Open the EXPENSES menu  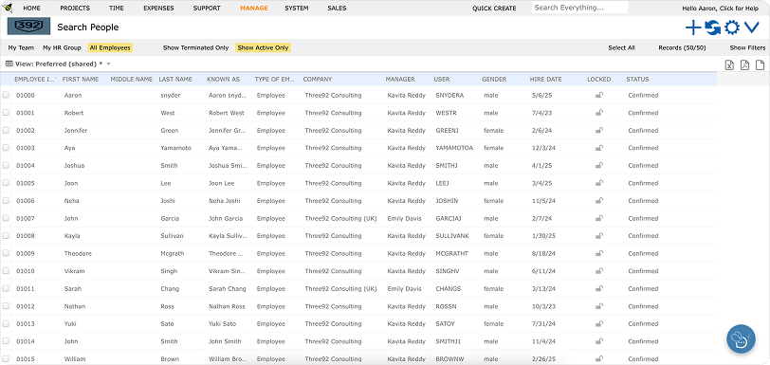pyautogui.click(x=158, y=9)
